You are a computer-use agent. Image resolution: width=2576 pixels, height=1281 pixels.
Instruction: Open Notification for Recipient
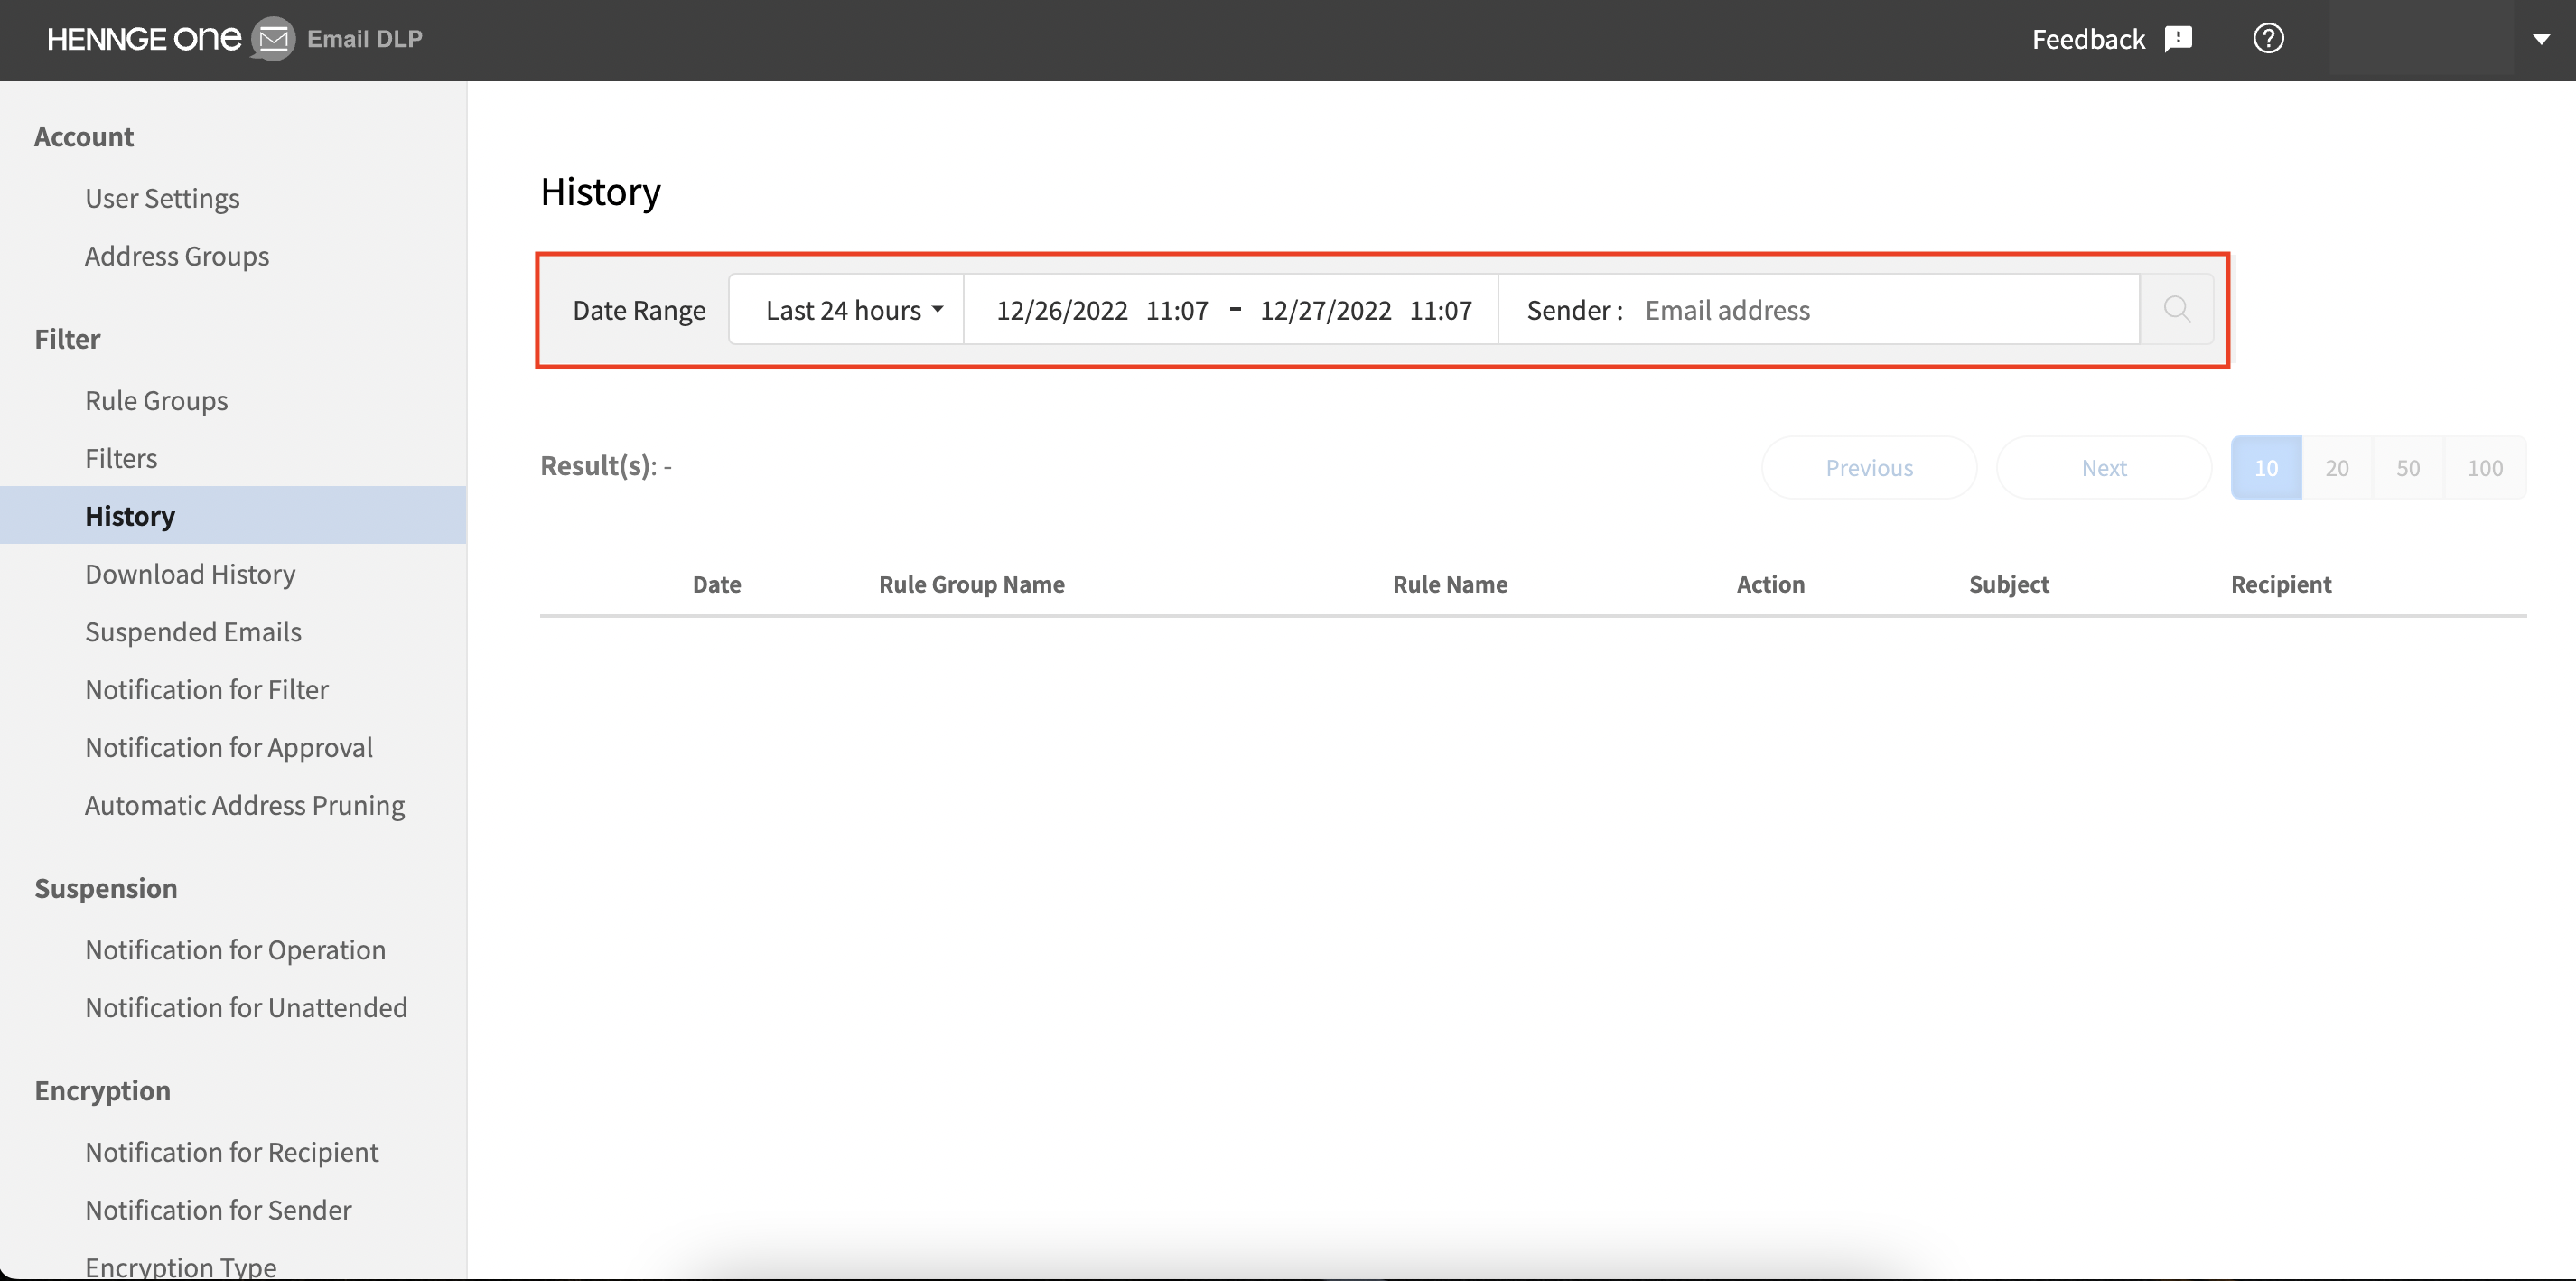click(x=232, y=1152)
